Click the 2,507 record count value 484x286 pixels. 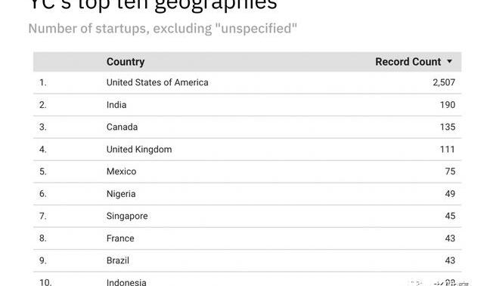444,82
